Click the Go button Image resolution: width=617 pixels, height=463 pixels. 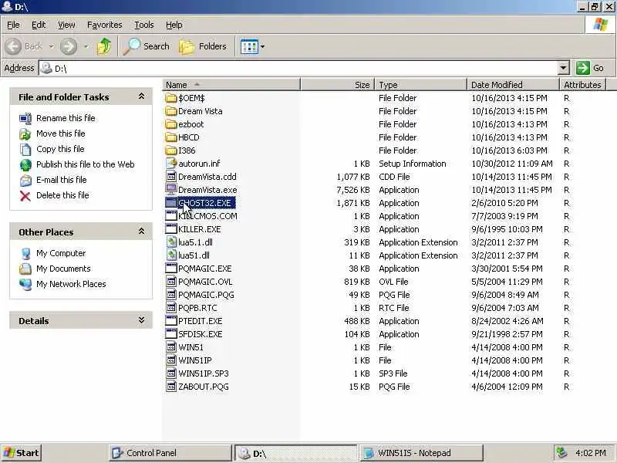tap(590, 68)
